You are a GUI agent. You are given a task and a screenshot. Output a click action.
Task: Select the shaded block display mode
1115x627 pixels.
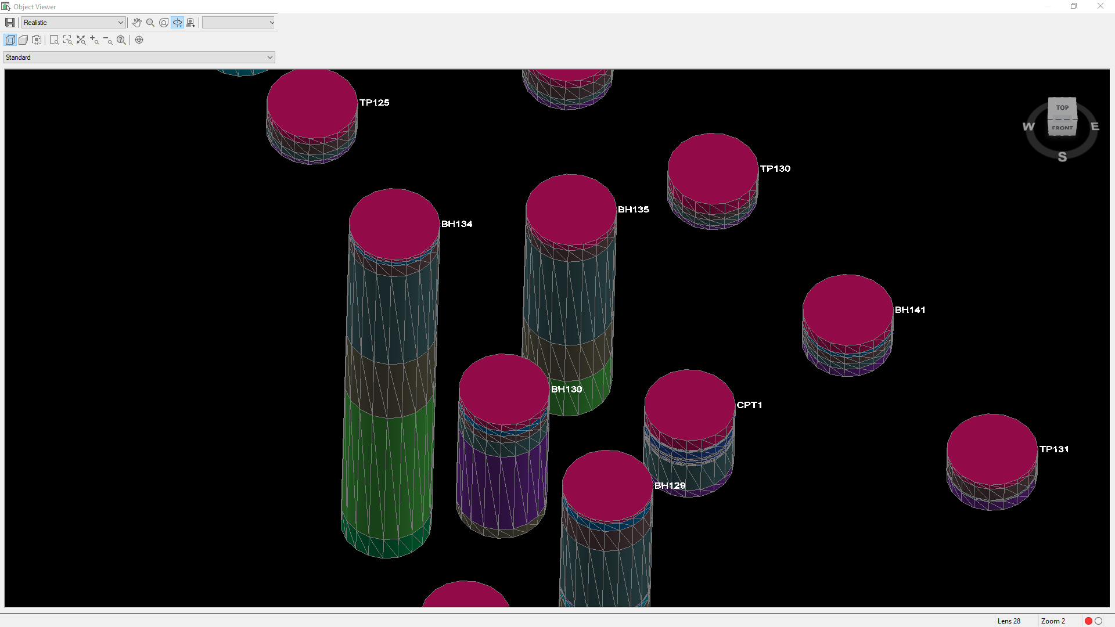[23, 39]
